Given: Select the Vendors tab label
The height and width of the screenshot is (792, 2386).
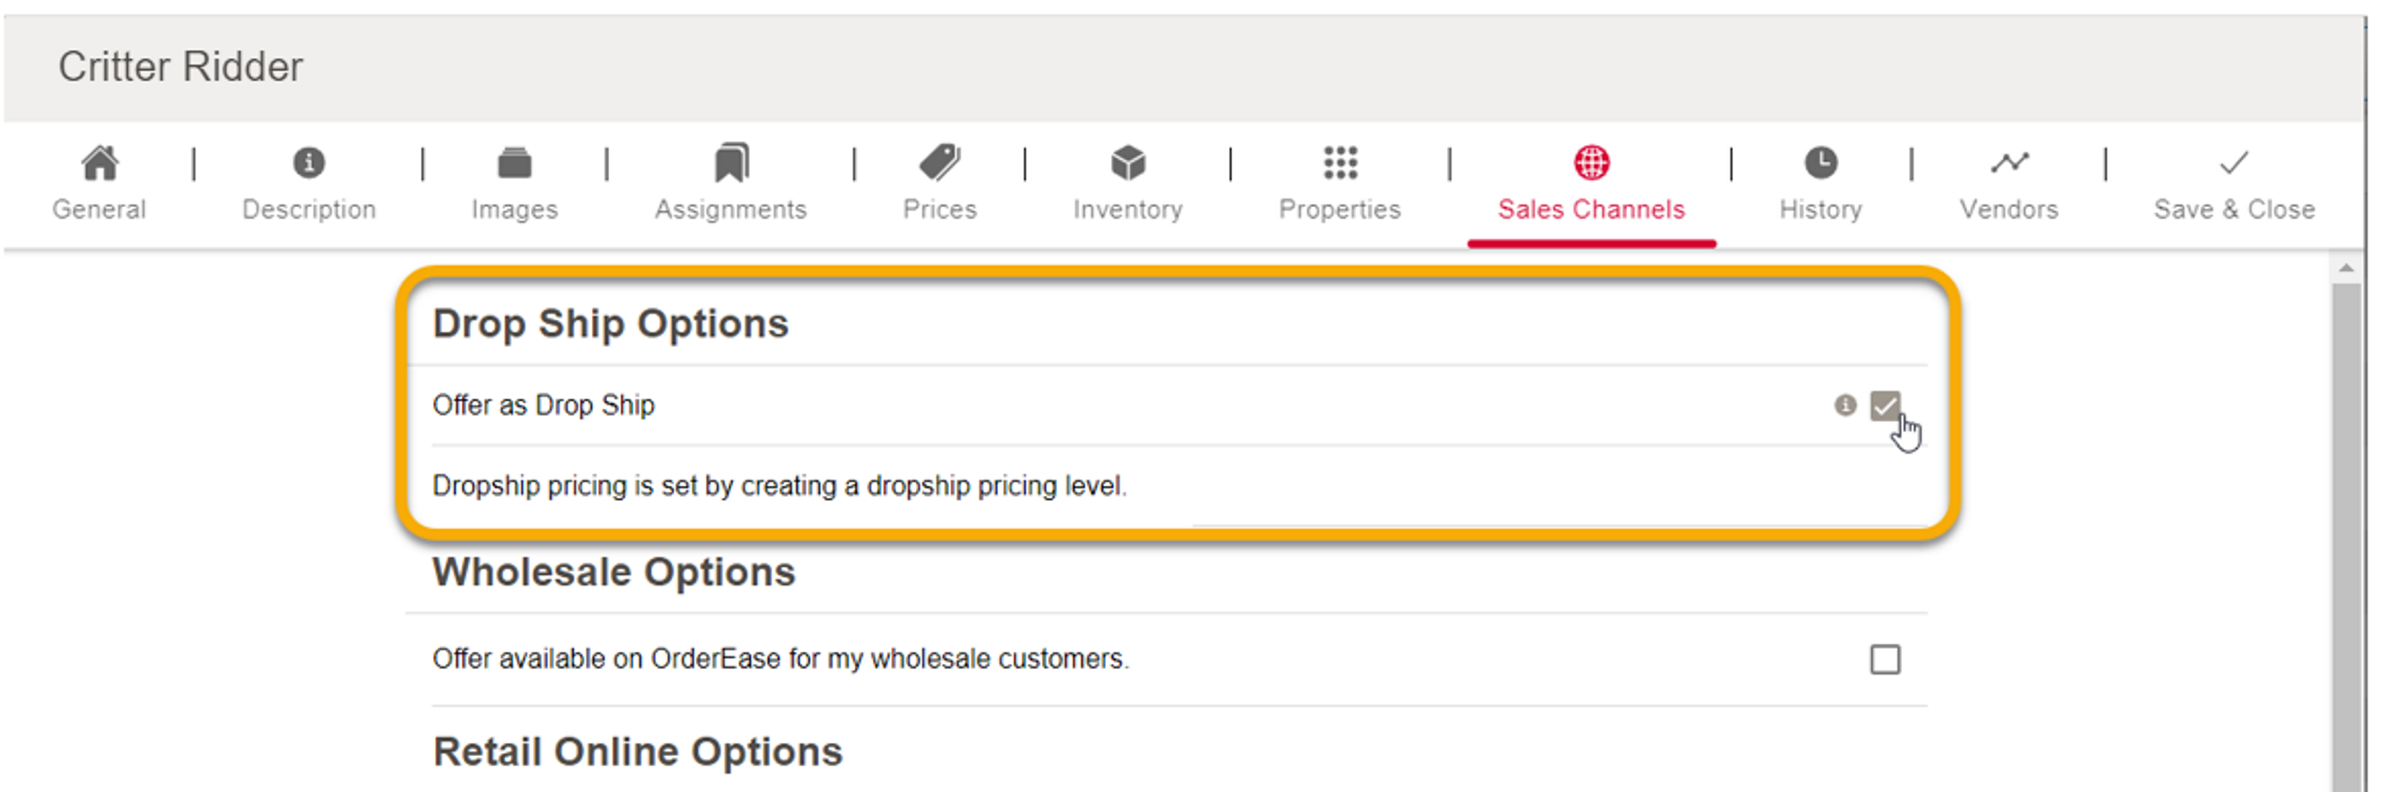Looking at the screenshot, I should [2007, 209].
